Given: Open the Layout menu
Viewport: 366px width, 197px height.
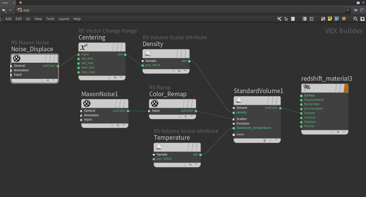Looking at the screenshot, I should click(x=64, y=19).
